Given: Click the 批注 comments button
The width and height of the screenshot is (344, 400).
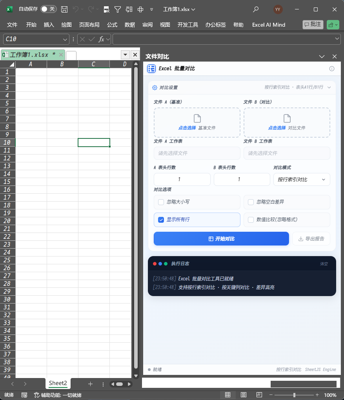Looking at the screenshot, I should [313, 24].
